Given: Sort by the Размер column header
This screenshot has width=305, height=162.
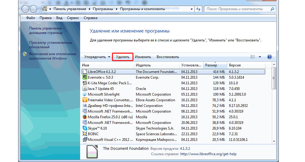Looking at the screenshot, I should pyautogui.click(x=215, y=65).
